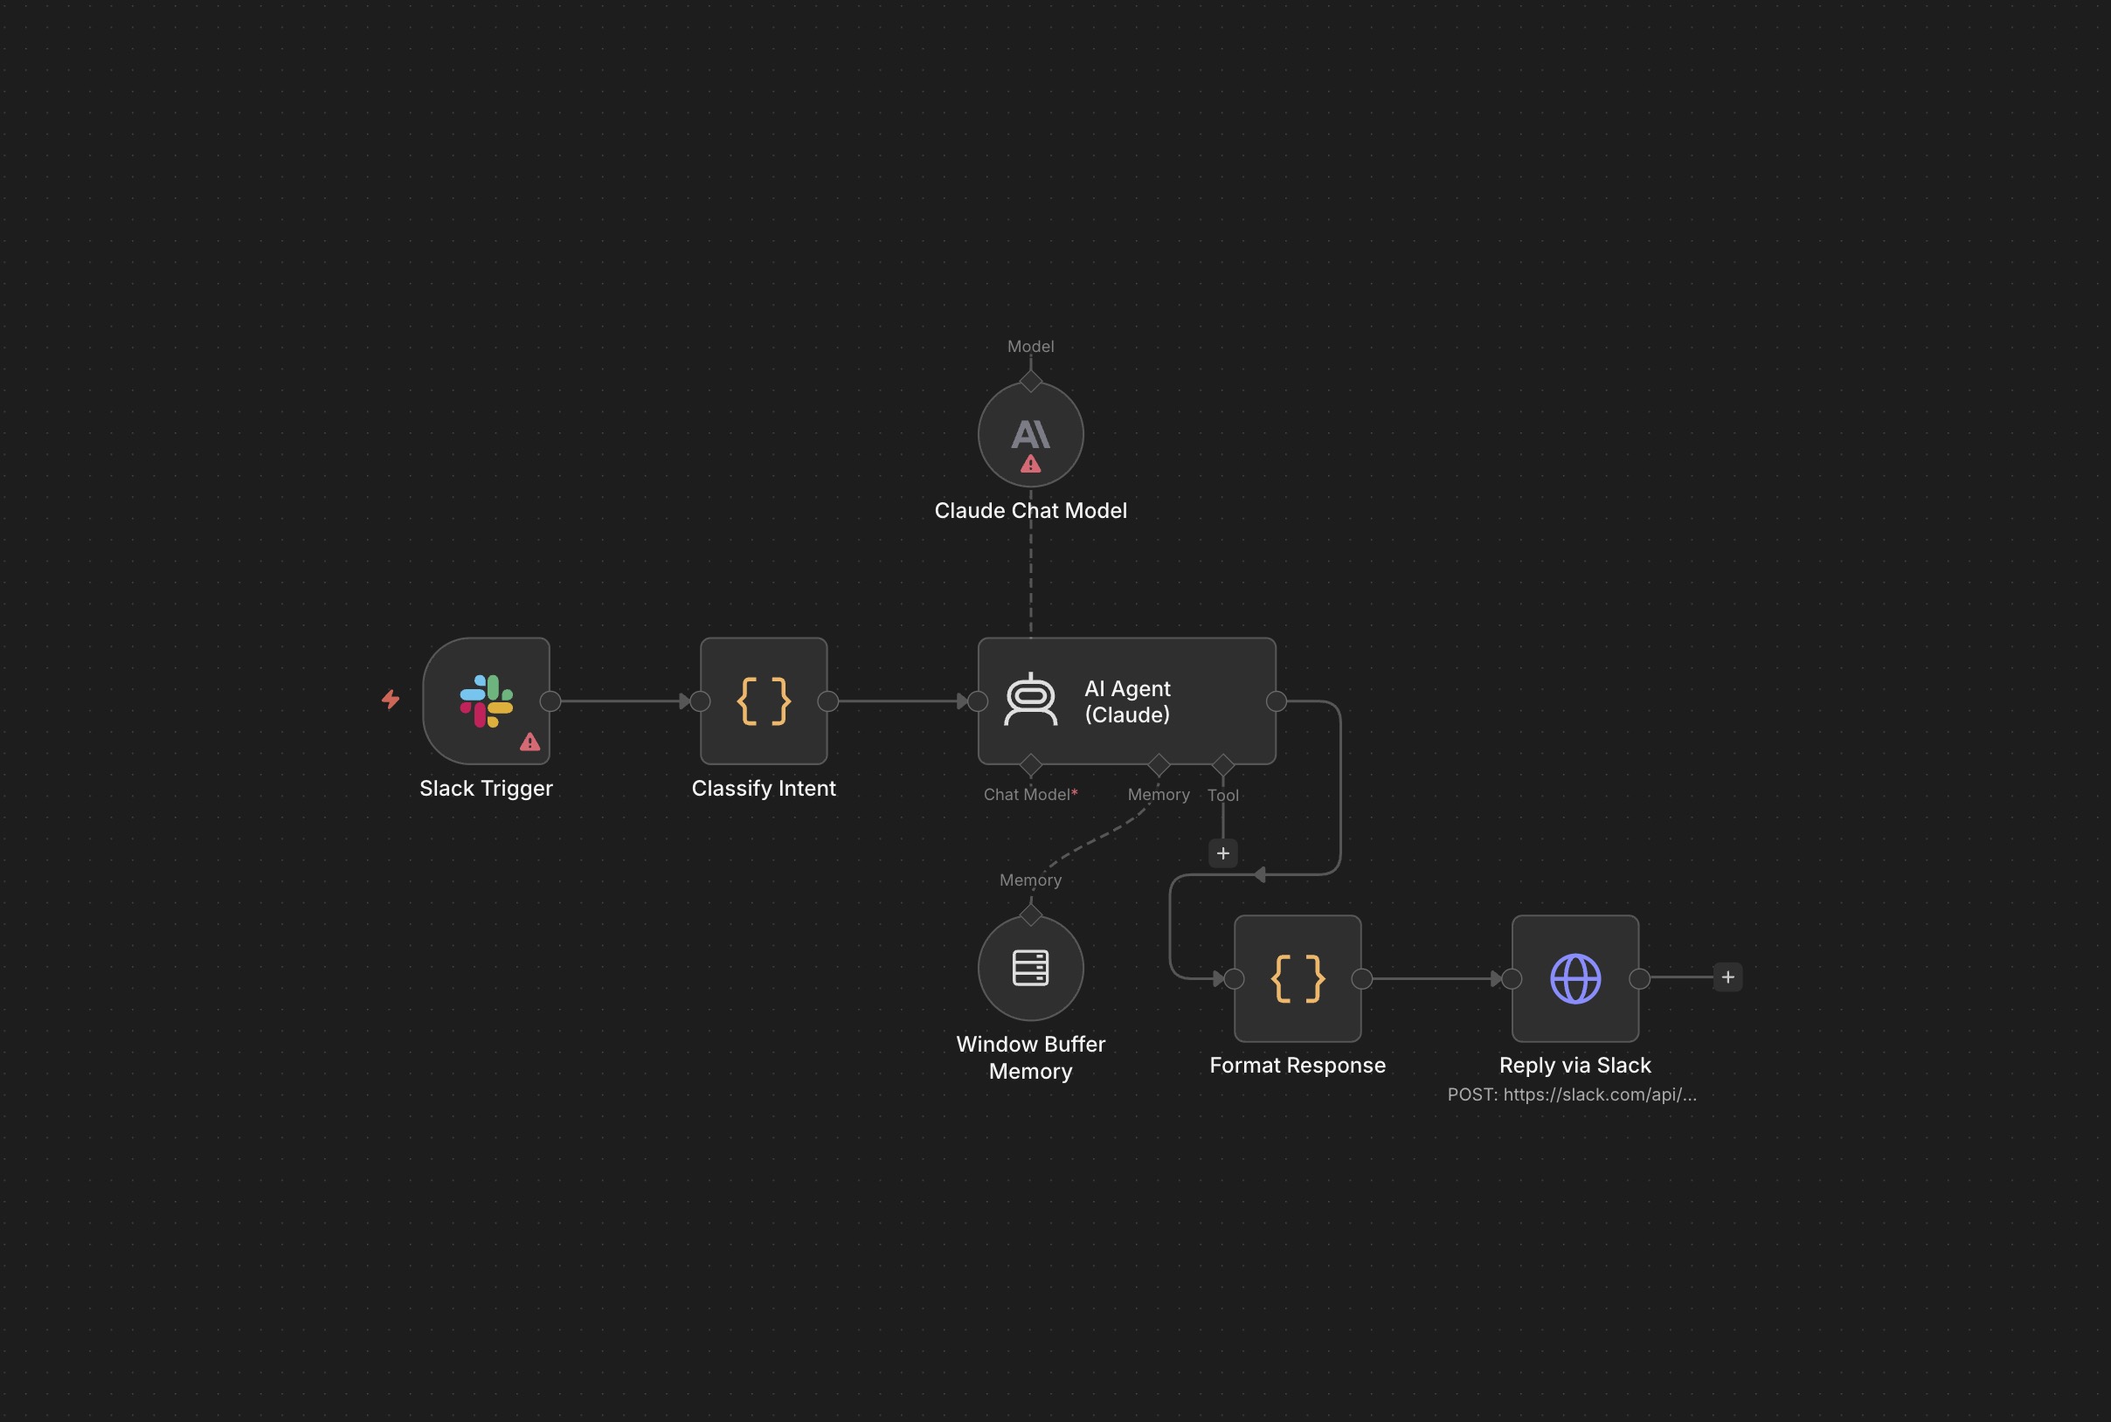Image resolution: width=2111 pixels, height=1422 pixels.
Task: Click the AI Agent output connector
Action: pos(1277,701)
